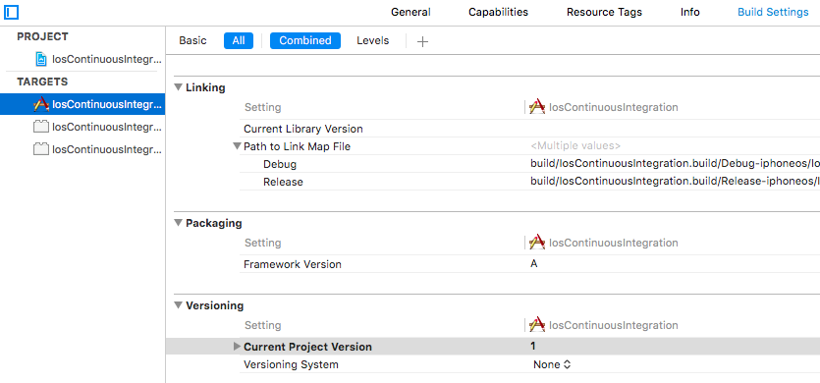This screenshot has width=820, height=383.
Task: Show All build settings
Action: (x=239, y=41)
